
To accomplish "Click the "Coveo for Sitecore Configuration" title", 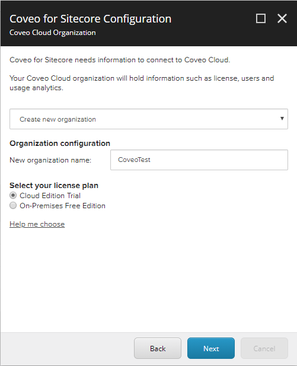I will pos(91,19).
